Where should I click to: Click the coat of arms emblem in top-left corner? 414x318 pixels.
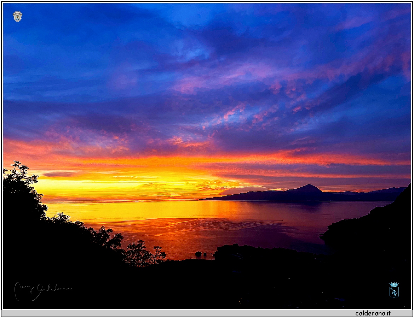(17, 16)
